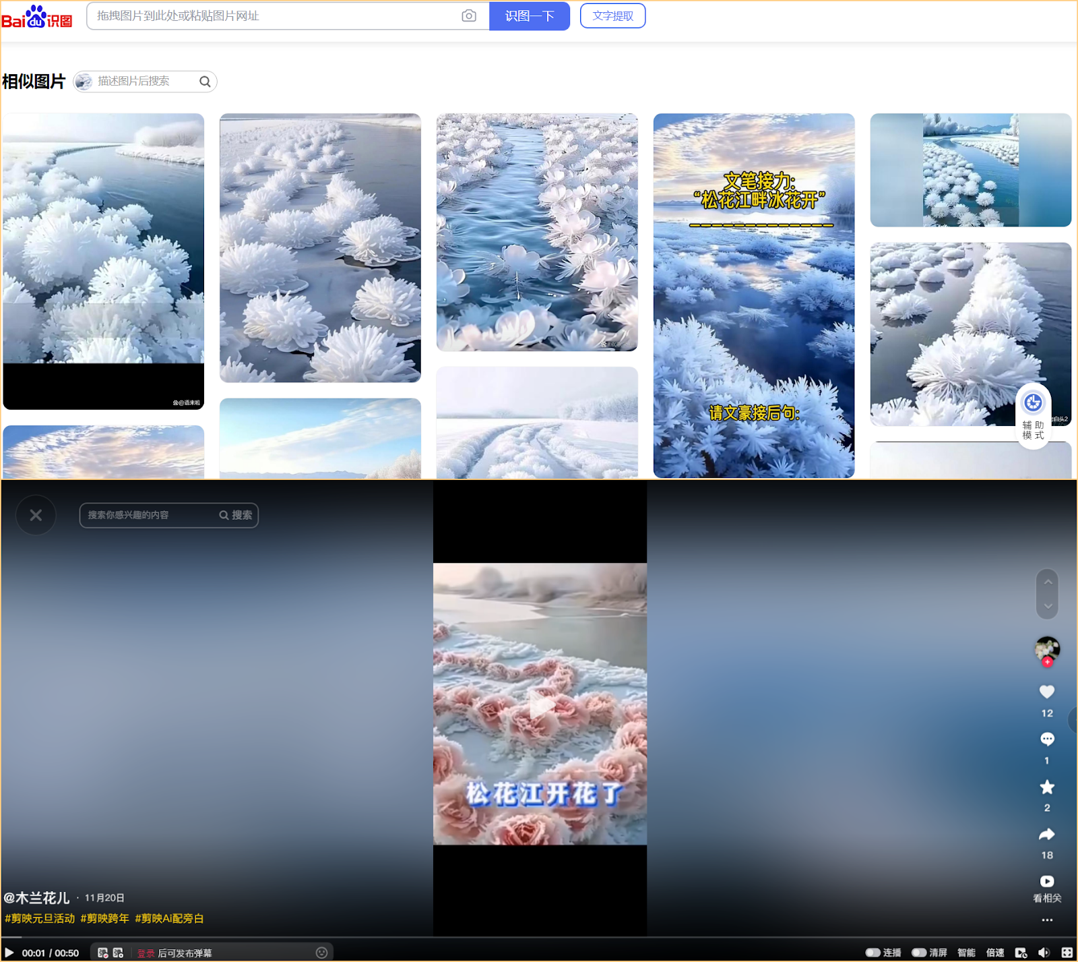Follow the author via red plus badge

tap(1047, 663)
